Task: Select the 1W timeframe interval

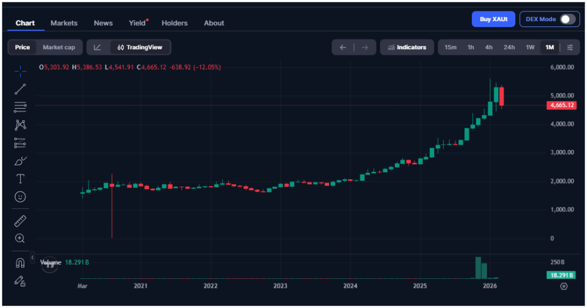Action: (x=530, y=47)
